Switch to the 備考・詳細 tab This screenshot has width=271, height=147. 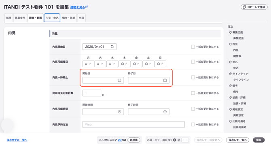pyautogui.click(x=69, y=18)
